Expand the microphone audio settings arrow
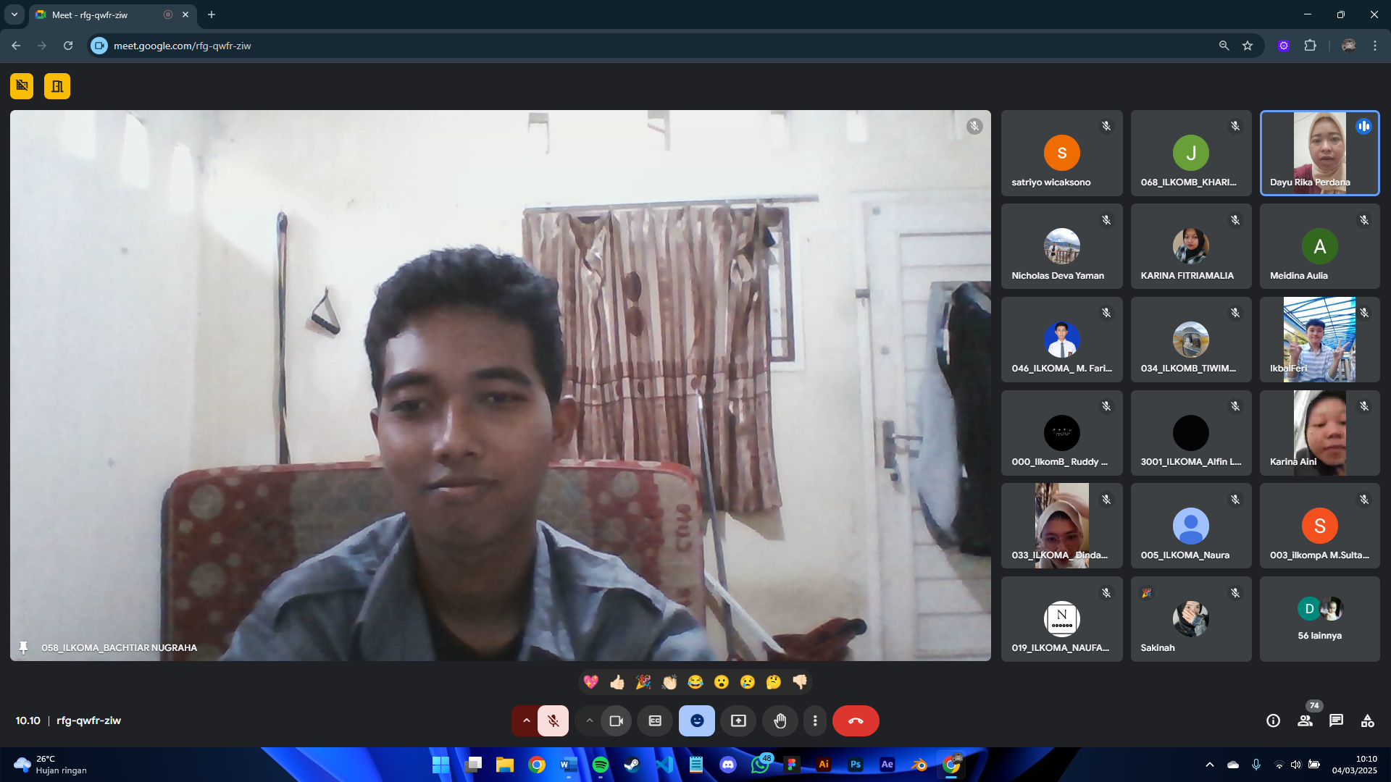 pos(526,720)
